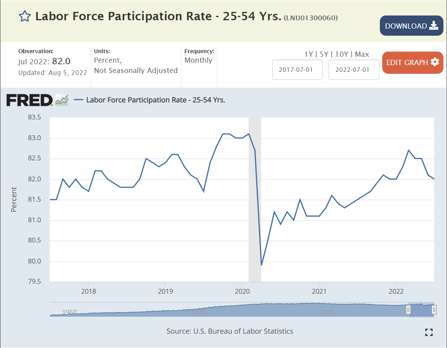
Task: Show Max date range
Action: tap(362, 54)
